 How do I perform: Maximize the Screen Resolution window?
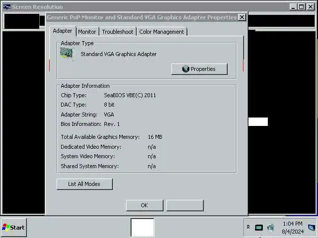tap(301, 7)
